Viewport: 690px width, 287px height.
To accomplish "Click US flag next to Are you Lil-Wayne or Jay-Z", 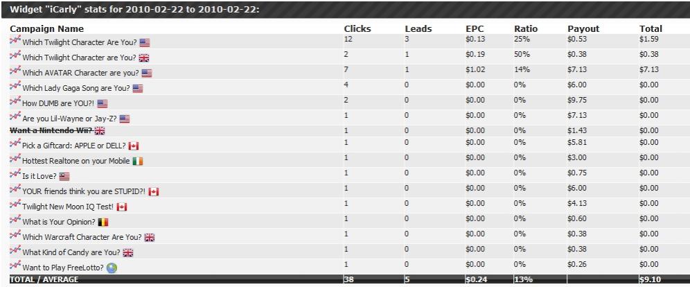I will tap(125, 119).
